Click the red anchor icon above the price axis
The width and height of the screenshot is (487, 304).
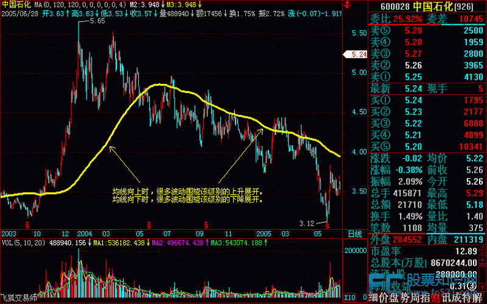click(347, 4)
